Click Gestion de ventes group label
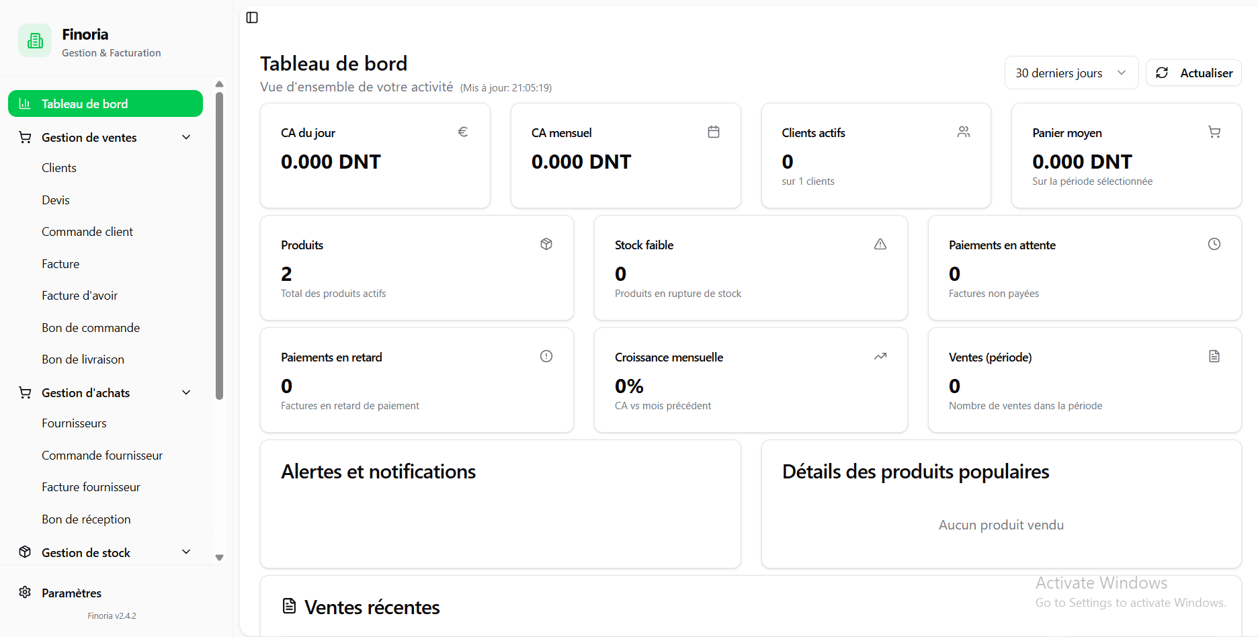 (89, 138)
